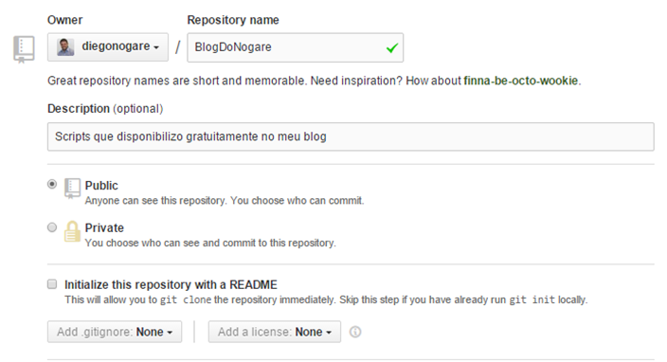667x362 pixels.
Task: Click the Public option label
Action: pos(101,186)
